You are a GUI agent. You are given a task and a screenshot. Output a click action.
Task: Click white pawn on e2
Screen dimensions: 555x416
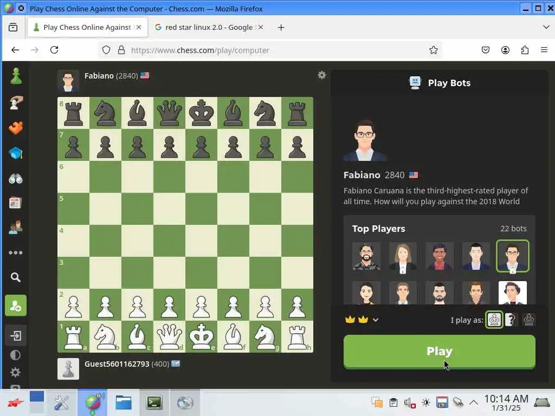(201, 306)
